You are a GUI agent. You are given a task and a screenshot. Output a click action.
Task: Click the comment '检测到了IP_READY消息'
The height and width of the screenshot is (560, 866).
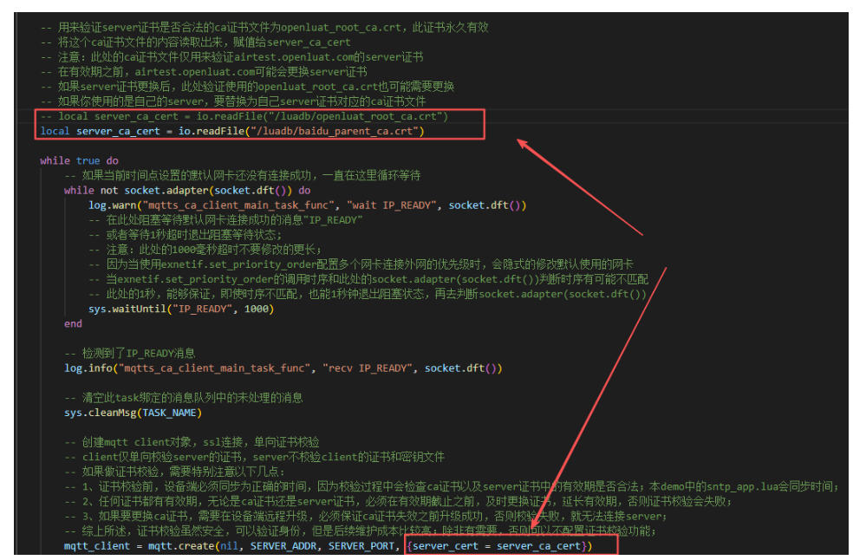pyautogui.click(x=130, y=354)
